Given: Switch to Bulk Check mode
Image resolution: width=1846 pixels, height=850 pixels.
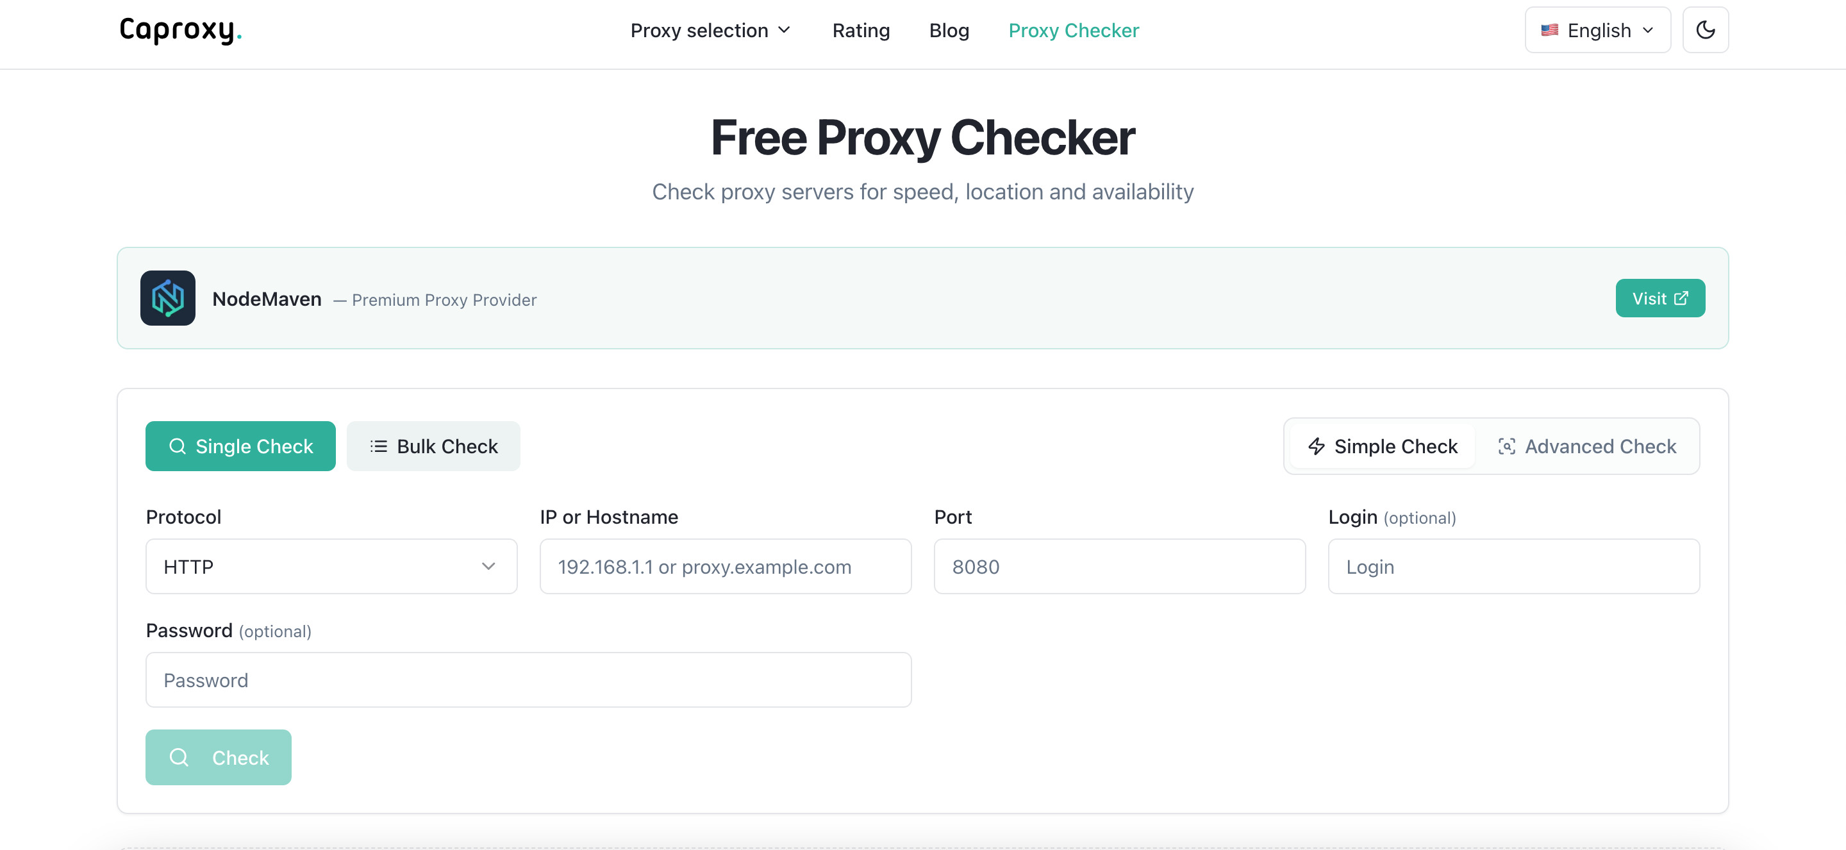Looking at the screenshot, I should [x=433, y=446].
